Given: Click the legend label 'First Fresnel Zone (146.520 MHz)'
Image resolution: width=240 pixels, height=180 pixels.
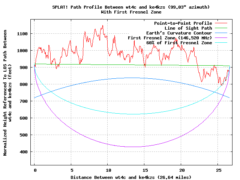Looking at the screenshot, I should [x=170, y=38].
